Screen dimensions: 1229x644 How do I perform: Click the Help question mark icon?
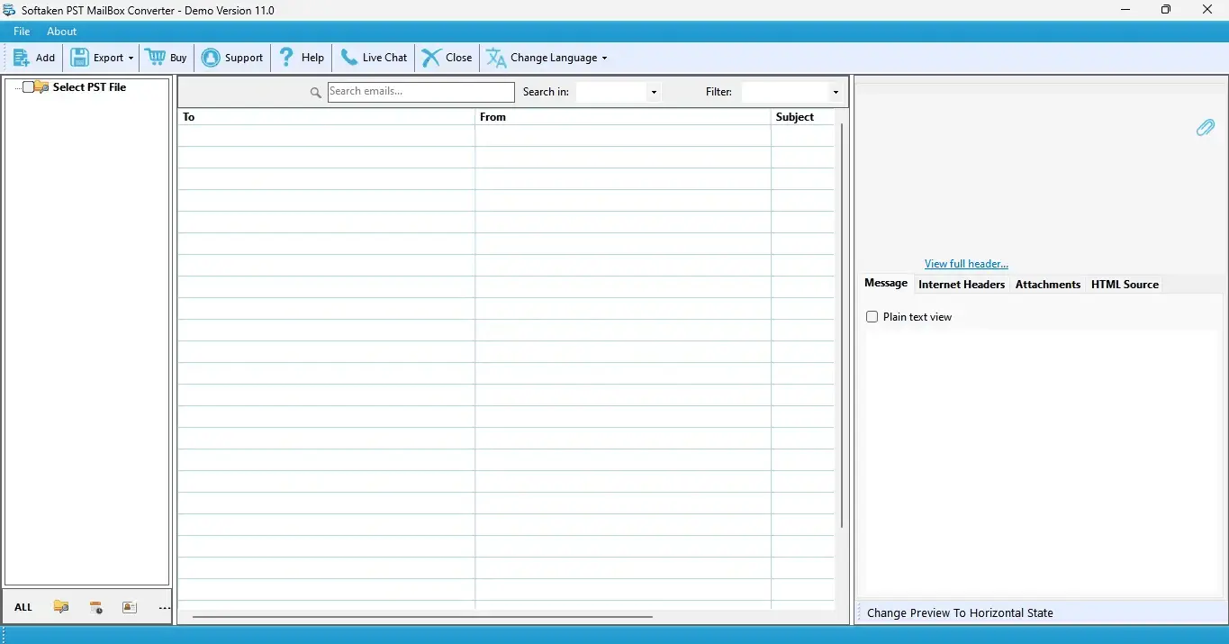286,57
